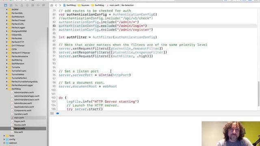Viewport: 260px width, 146px height.
Task: Expand the Tests folder
Action: (4, 136)
